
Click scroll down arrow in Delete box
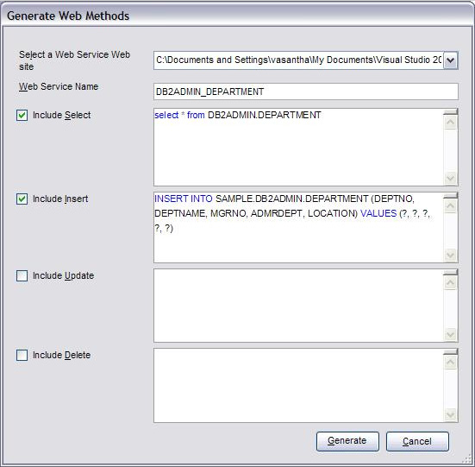(451, 414)
